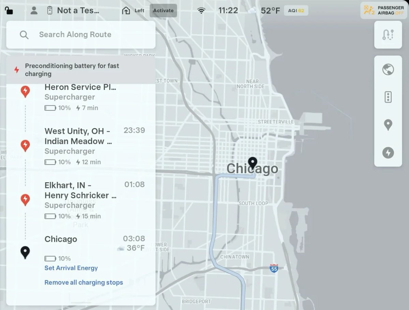This screenshot has height=310, width=409.
Task: Tap the red preconditioning lightning bolt icon
Action: [16, 70]
